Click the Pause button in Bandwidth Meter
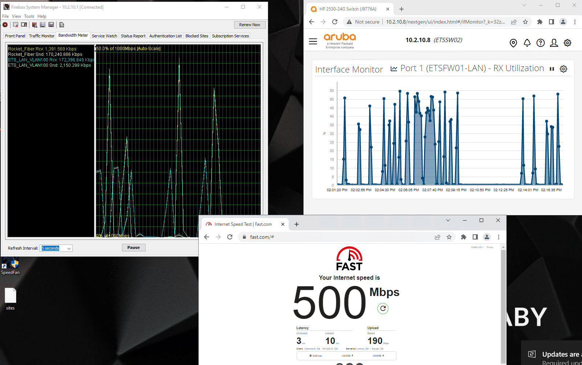 (134, 247)
